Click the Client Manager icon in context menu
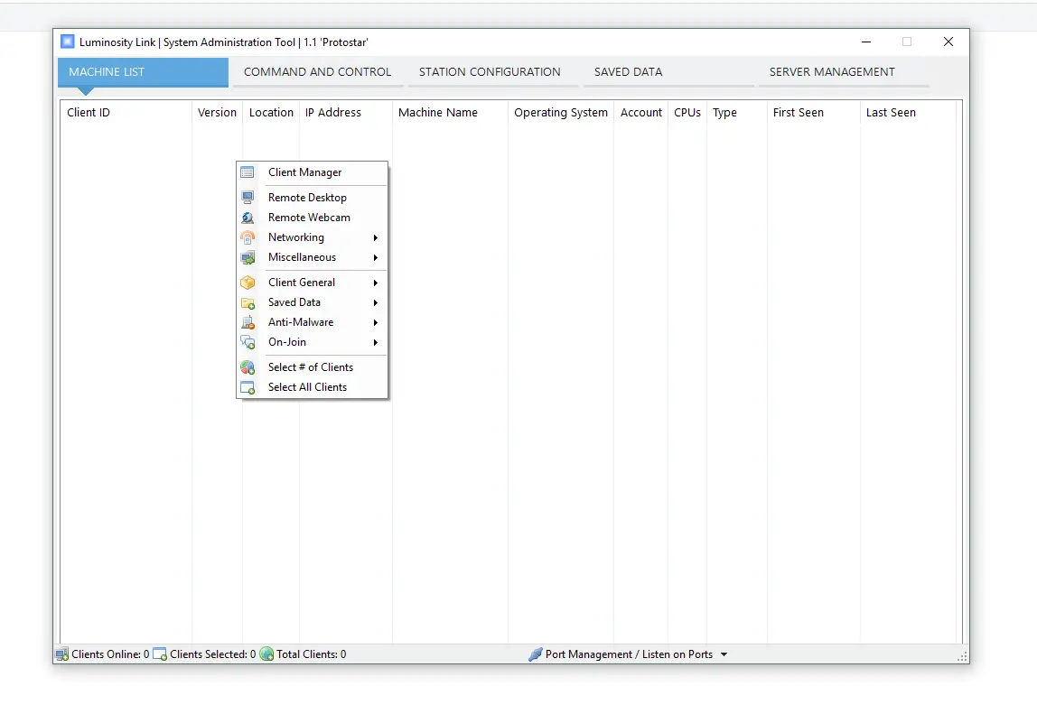Image resolution: width=1037 pixels, height=714 pixels. click(248, 172)
